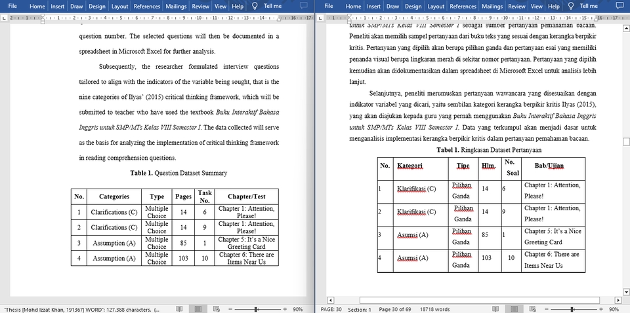
Task: Click the character count in left status bar
Action: 81,309
